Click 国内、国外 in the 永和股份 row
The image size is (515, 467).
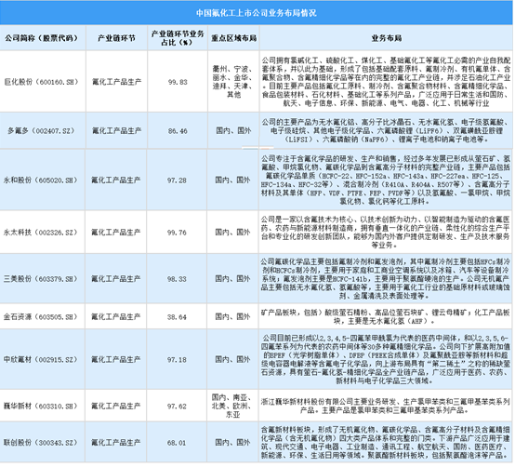click(233, 180)
